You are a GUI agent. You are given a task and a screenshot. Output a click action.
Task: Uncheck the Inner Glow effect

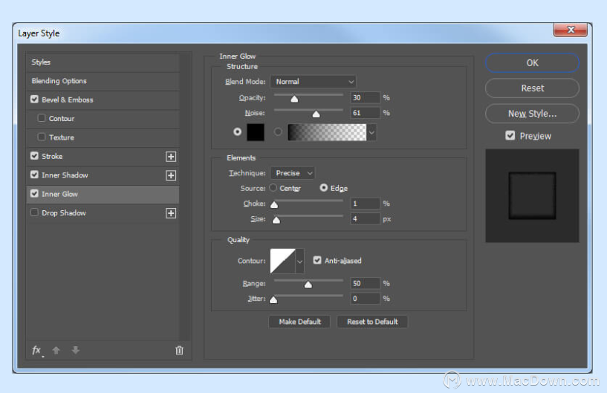point(34,193)
